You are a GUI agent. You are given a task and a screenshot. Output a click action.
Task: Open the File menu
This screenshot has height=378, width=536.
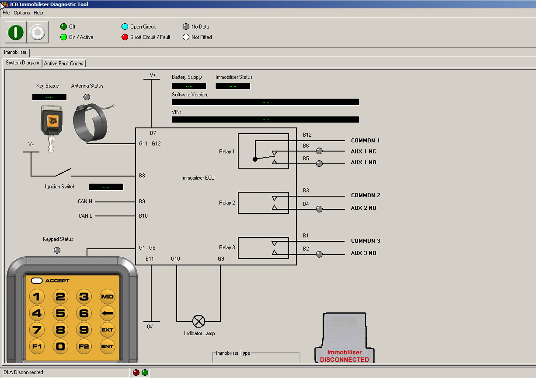6,13
